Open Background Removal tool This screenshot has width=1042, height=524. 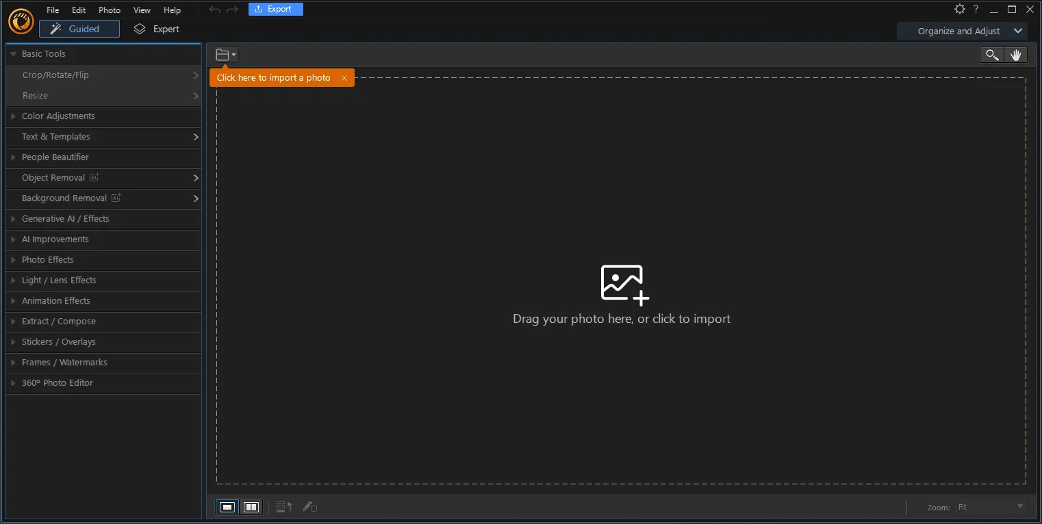pos(103,198)
